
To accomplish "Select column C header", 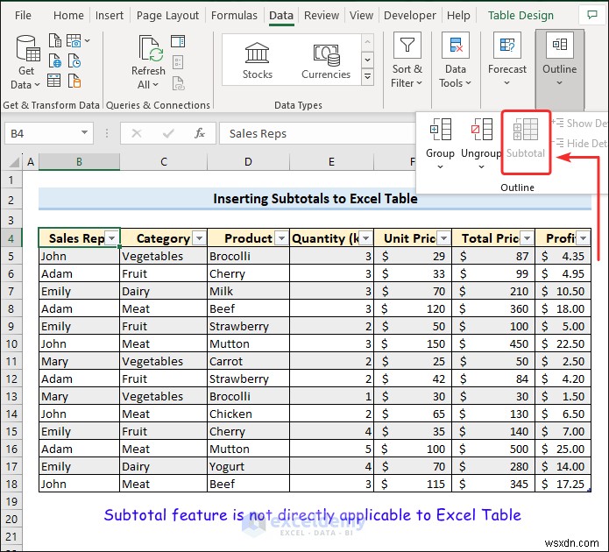I will coord(164,161).
